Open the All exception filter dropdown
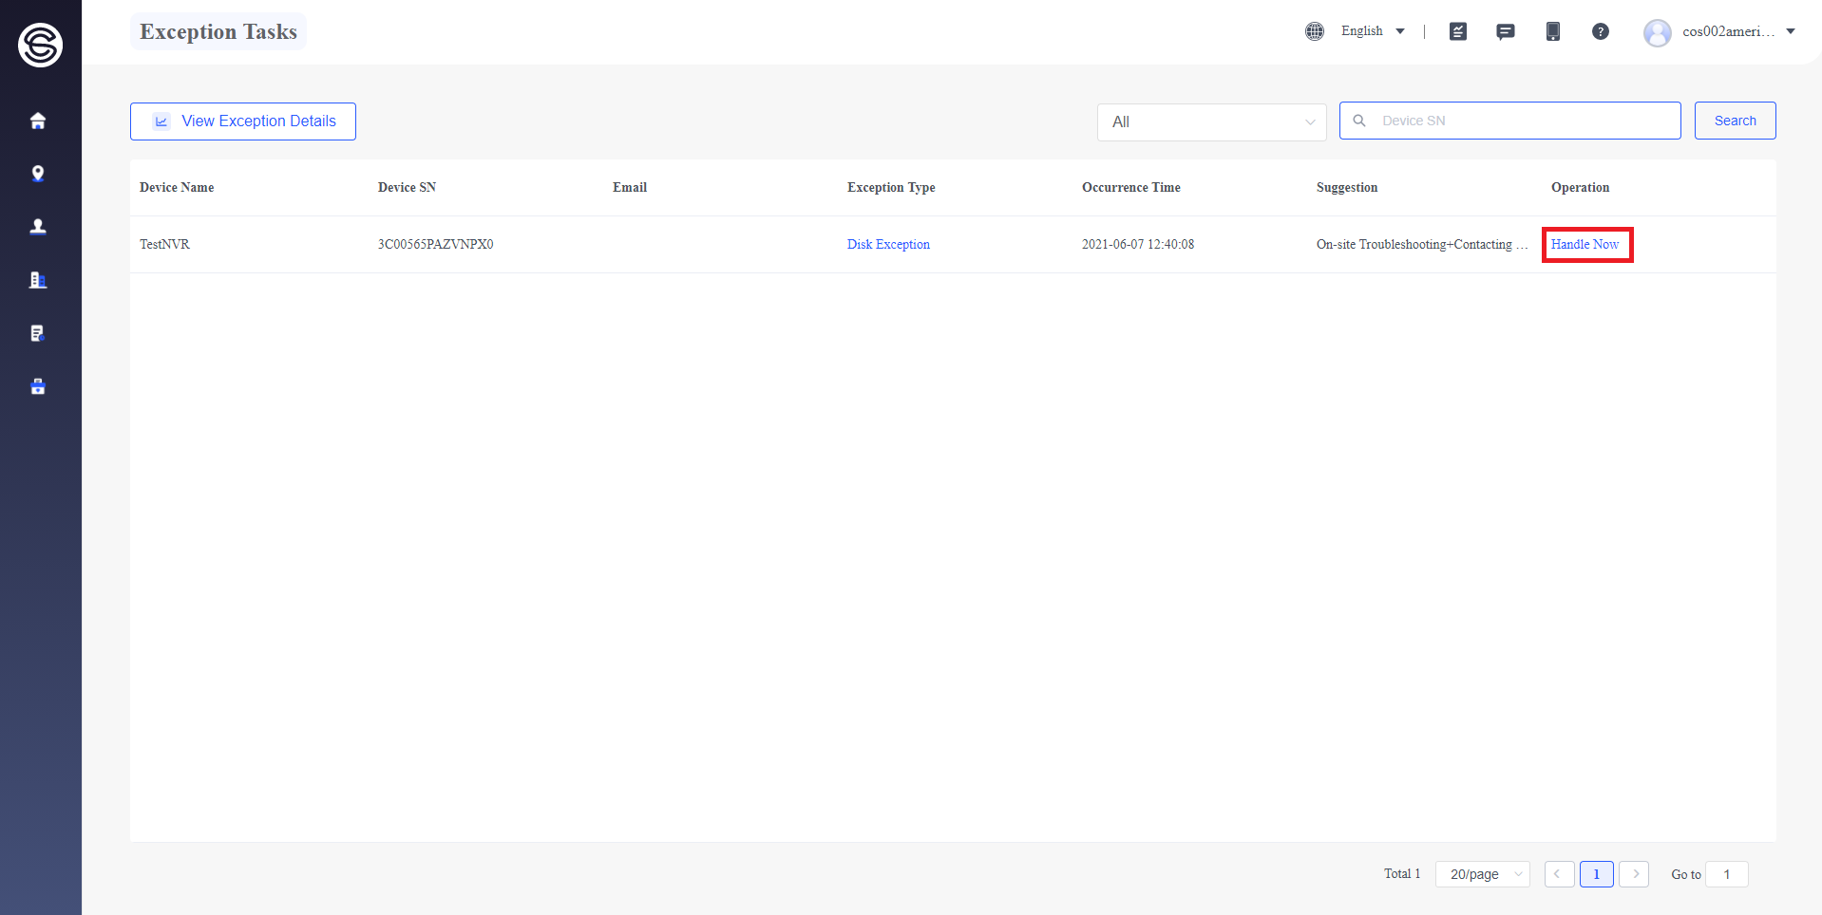 (x=1212, y=122)
